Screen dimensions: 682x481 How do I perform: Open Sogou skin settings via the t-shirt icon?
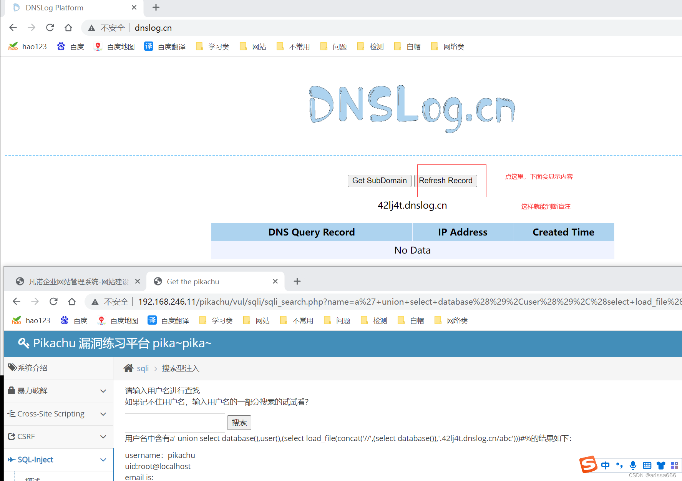click(x=660, y=465)
